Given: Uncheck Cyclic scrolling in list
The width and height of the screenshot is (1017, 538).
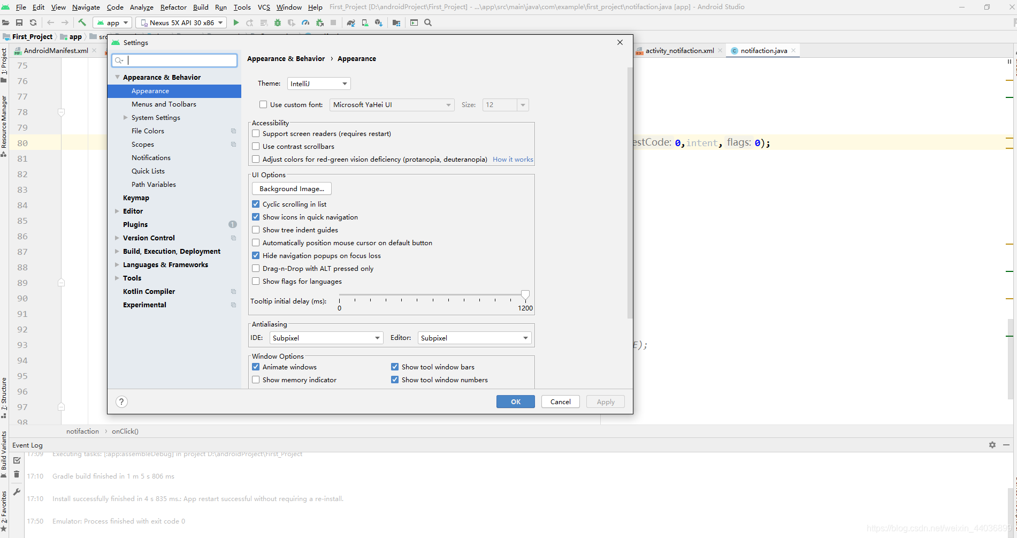Looking at the screenshot, I should click(256, 204).
